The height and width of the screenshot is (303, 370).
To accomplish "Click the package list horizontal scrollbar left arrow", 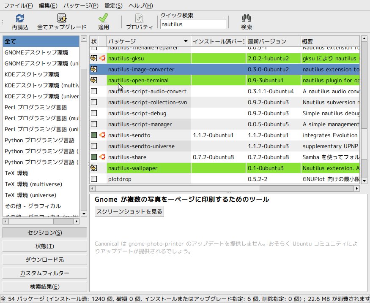I will coord(92,188).
